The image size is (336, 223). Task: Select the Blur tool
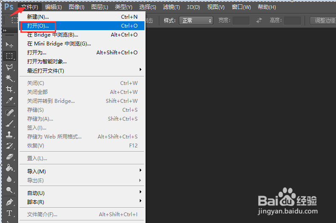(x=9, y=179)
